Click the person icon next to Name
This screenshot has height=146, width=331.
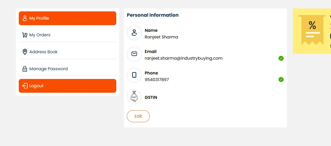click(134, 33)
